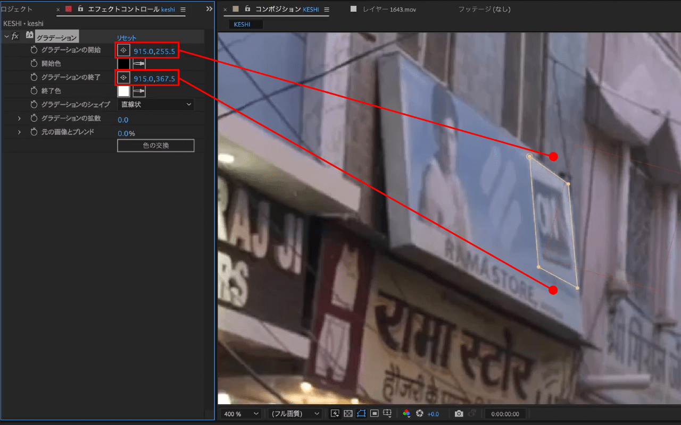Open the black 開始色 color swatch
The image size is (681, 425).
(123, 64)
